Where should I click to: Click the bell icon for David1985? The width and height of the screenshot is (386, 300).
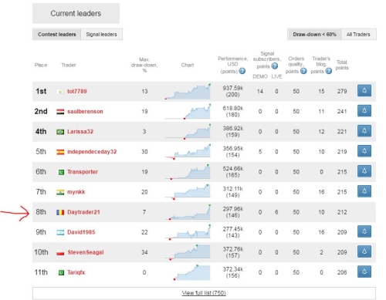click(364, 231)
